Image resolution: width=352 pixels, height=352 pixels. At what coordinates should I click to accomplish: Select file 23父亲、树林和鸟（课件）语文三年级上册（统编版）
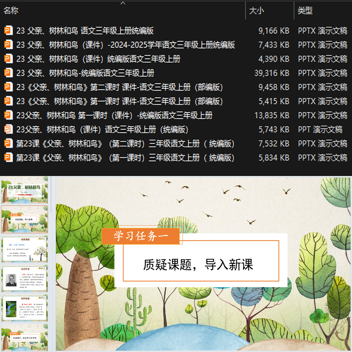coord(102,129)
